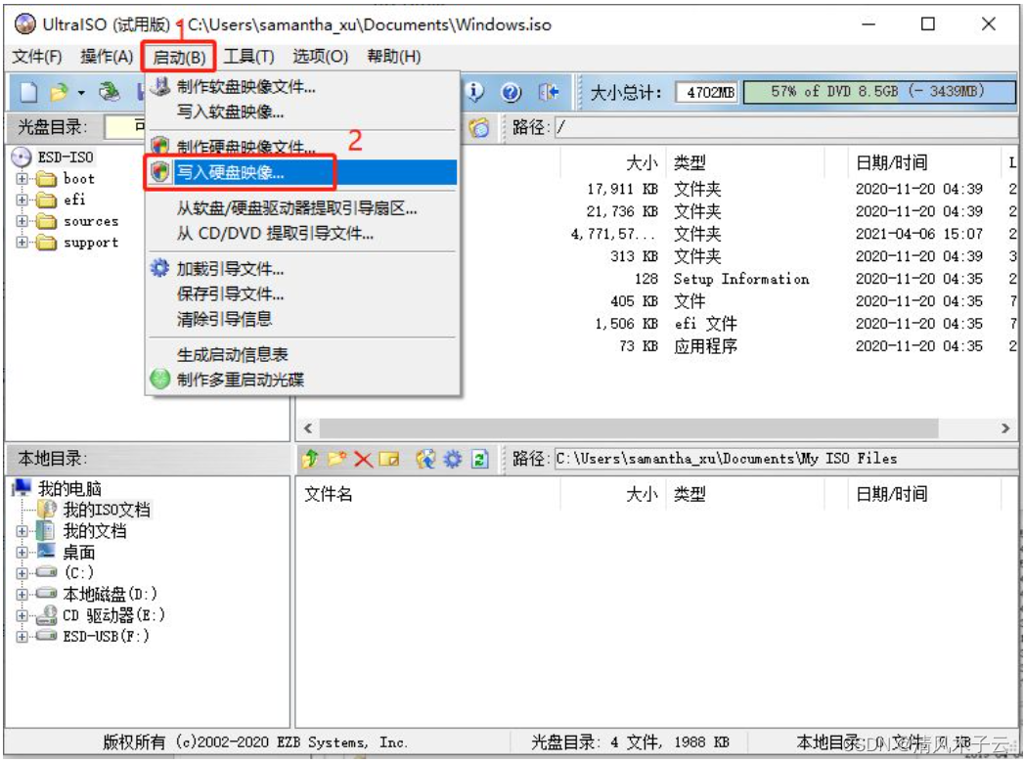Image resolution: width=1024 pixels, height=763 pixels.
Task: Click the 57% of DVD 8.5GB capacity bar
Action: point(879,92)
